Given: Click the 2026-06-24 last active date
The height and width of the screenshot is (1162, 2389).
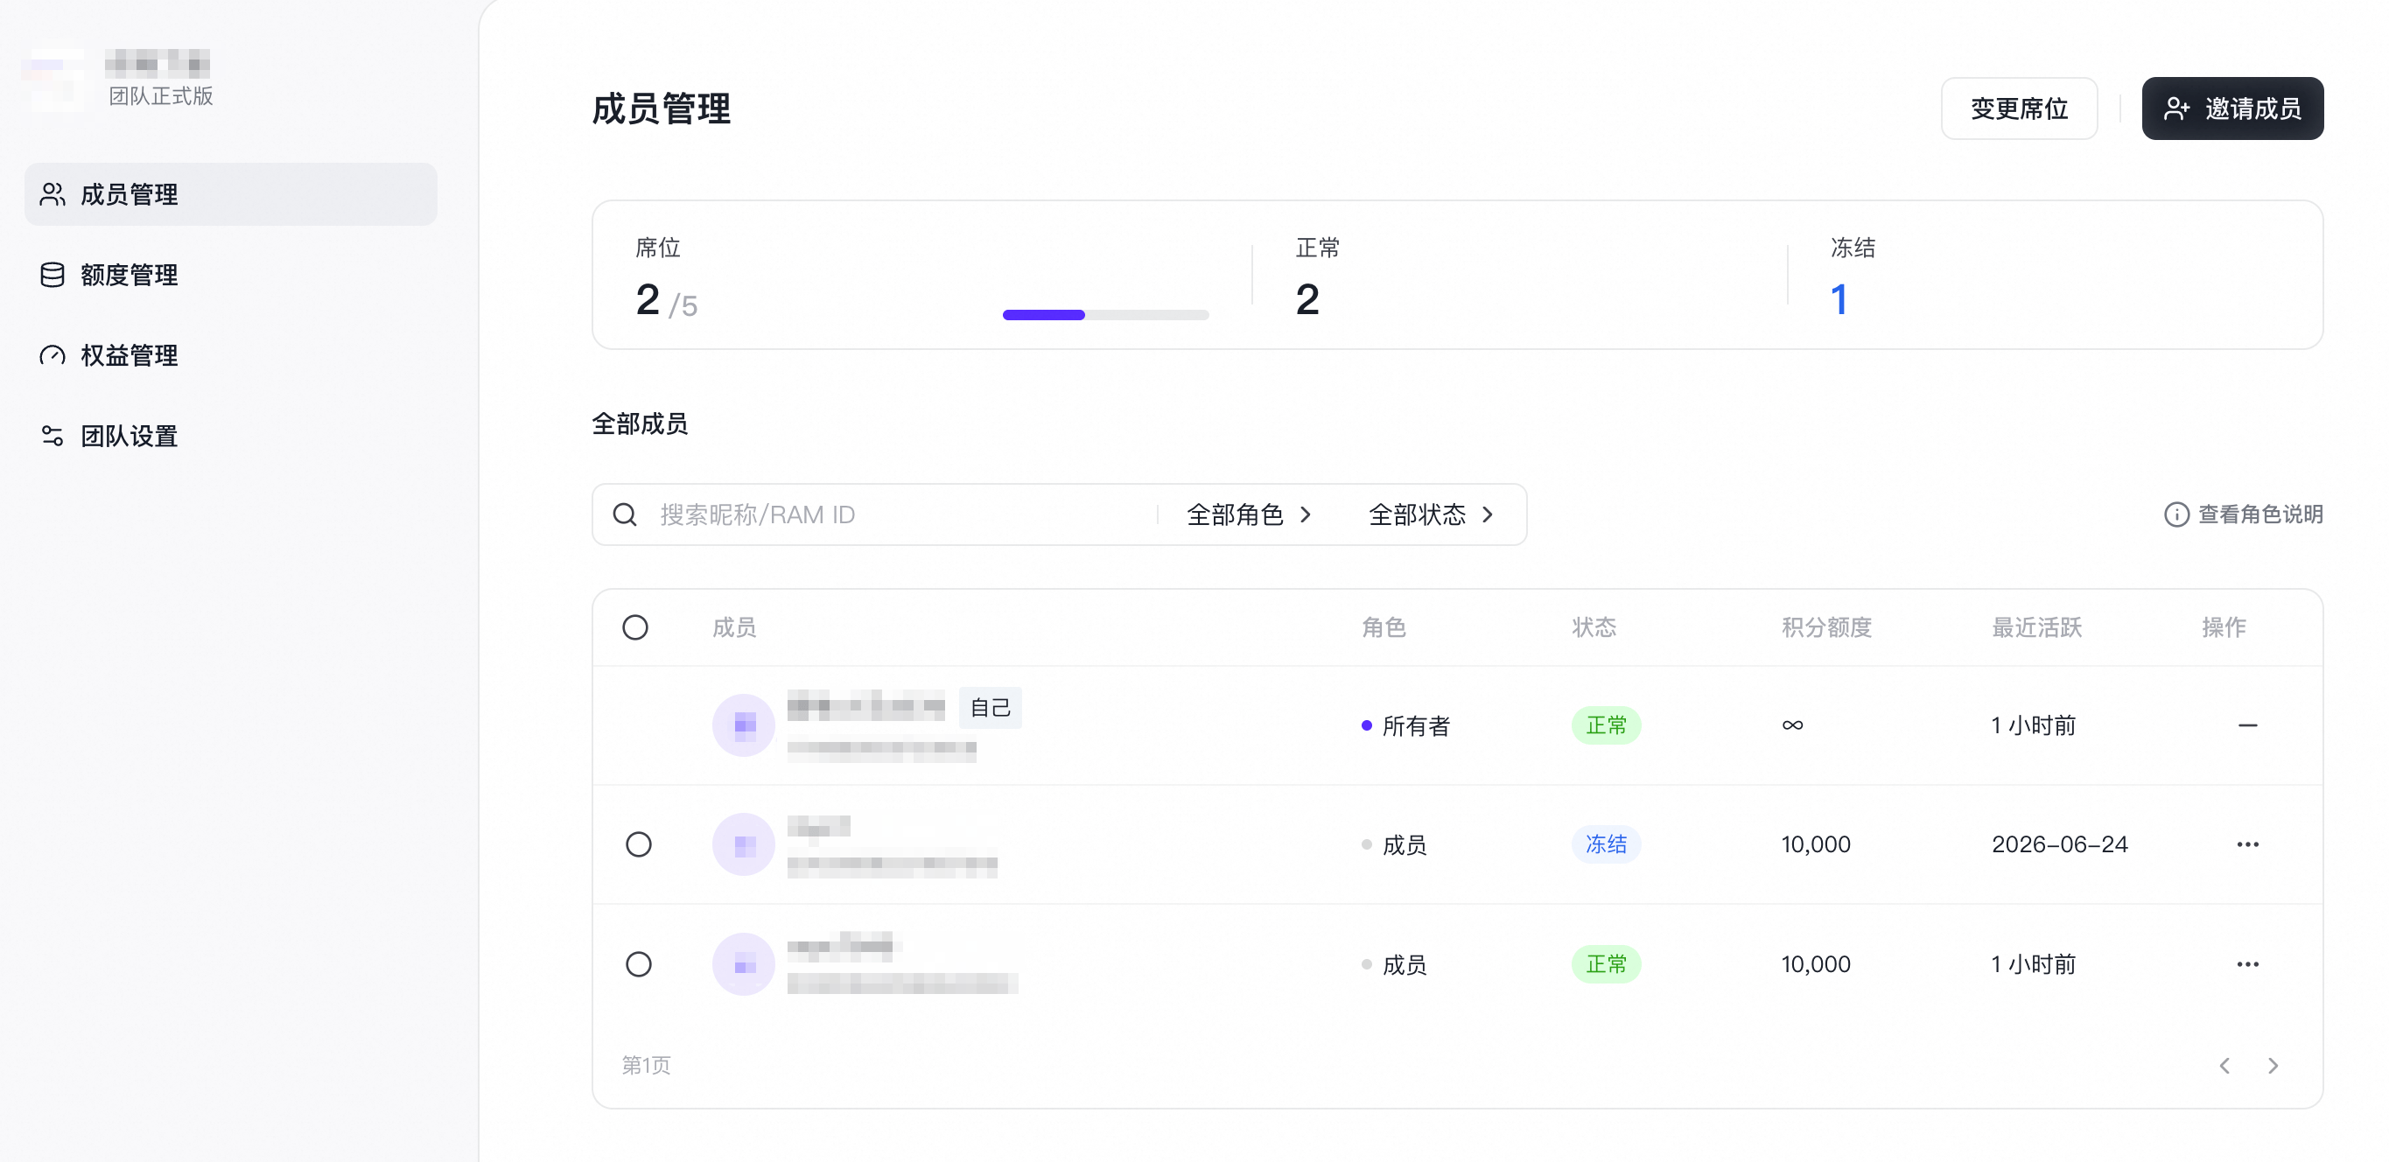Looking at the screenshot, I should click(2060, 845).
